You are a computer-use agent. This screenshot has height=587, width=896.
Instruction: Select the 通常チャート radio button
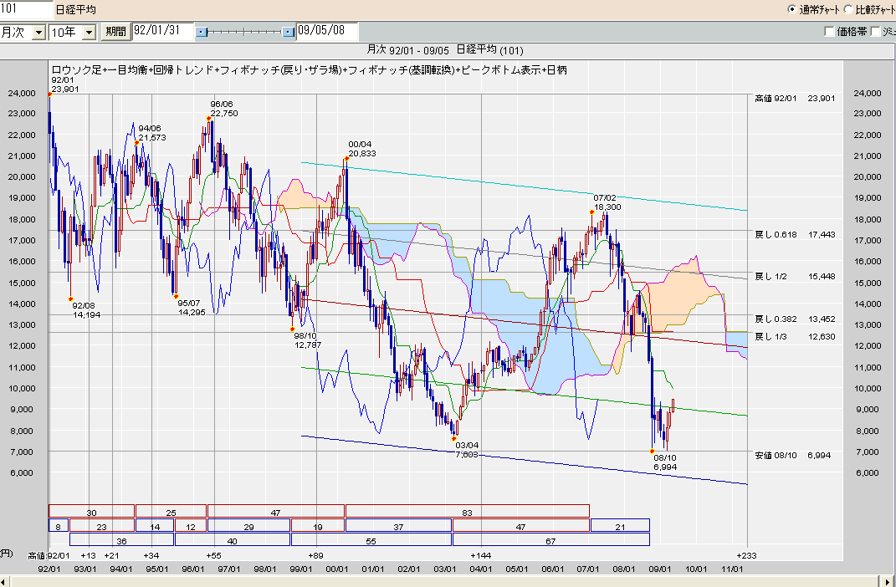coord(791,9)
